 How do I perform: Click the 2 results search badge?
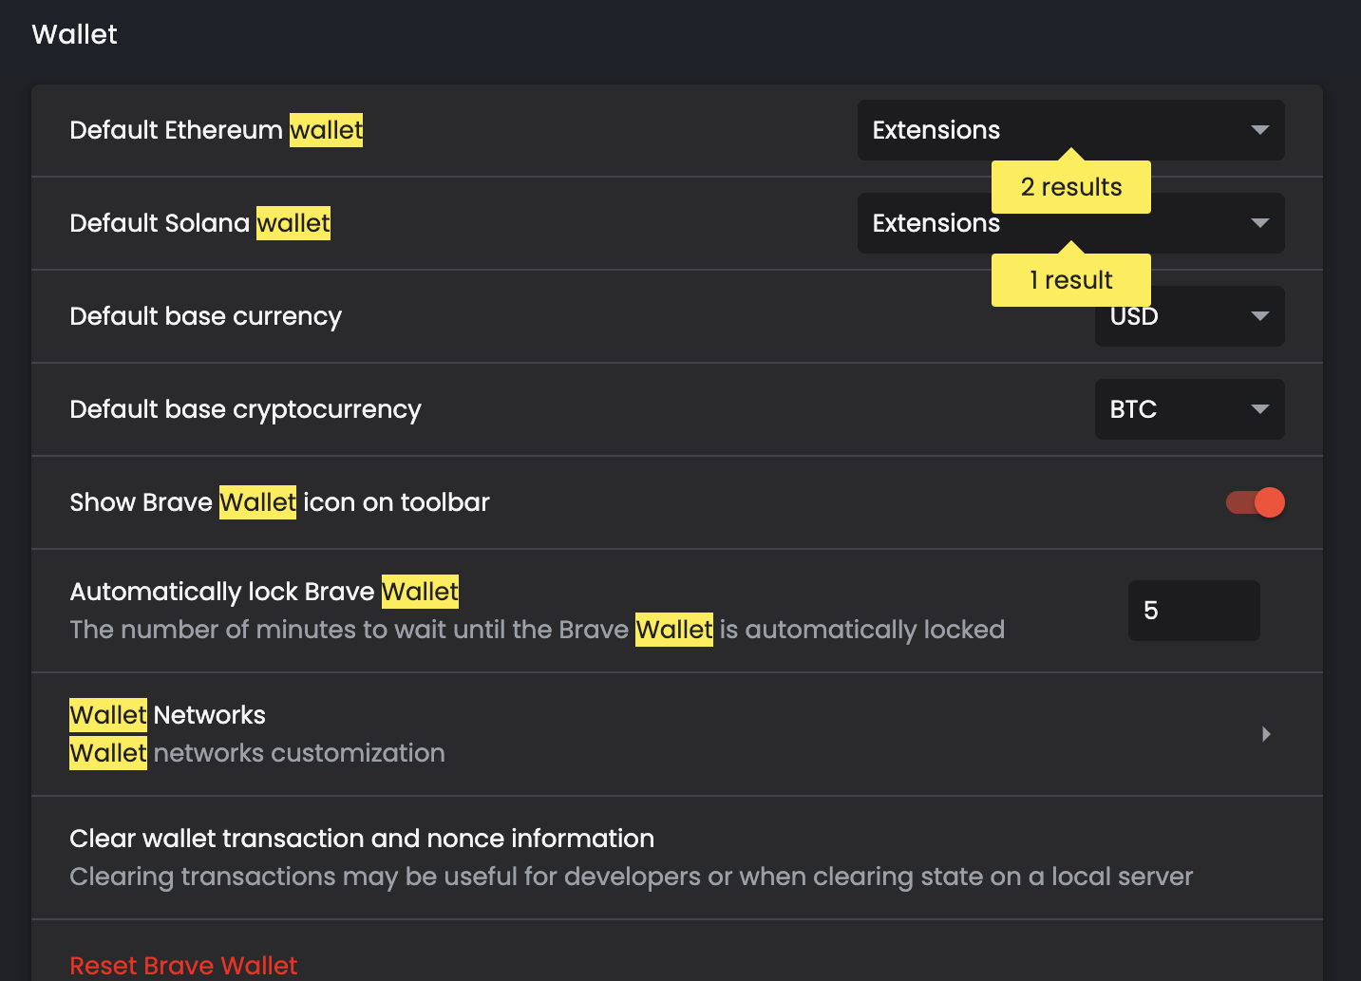1070,187
